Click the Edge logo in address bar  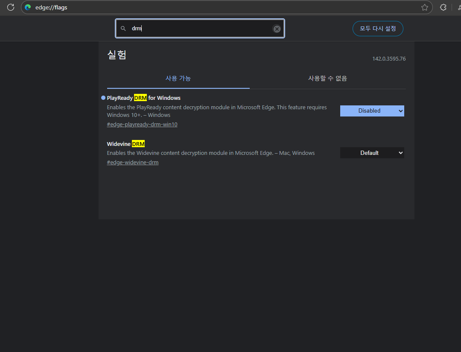[x=28, y=7]
